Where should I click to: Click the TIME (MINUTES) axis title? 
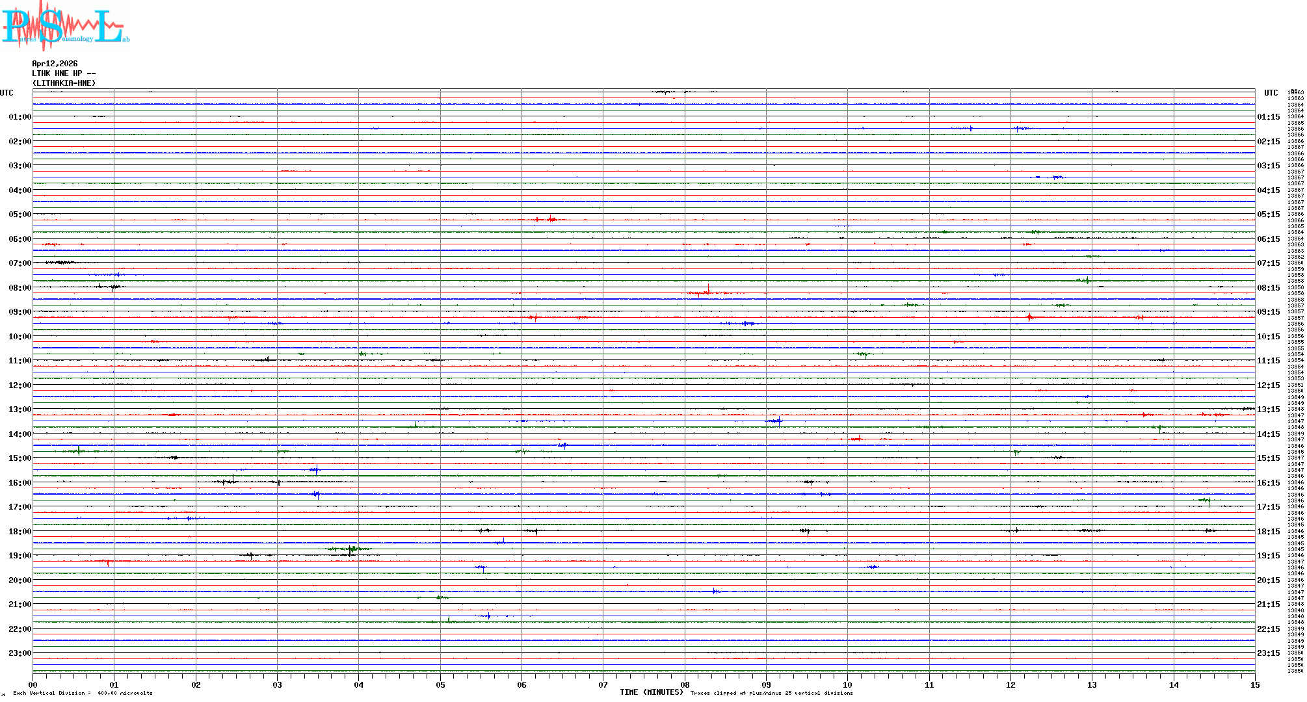[x=651, y=692]
